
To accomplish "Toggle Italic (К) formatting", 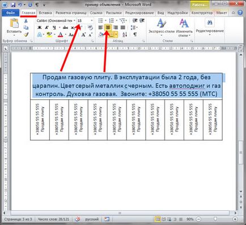I will pyautogui.click(x=46, y=28).
